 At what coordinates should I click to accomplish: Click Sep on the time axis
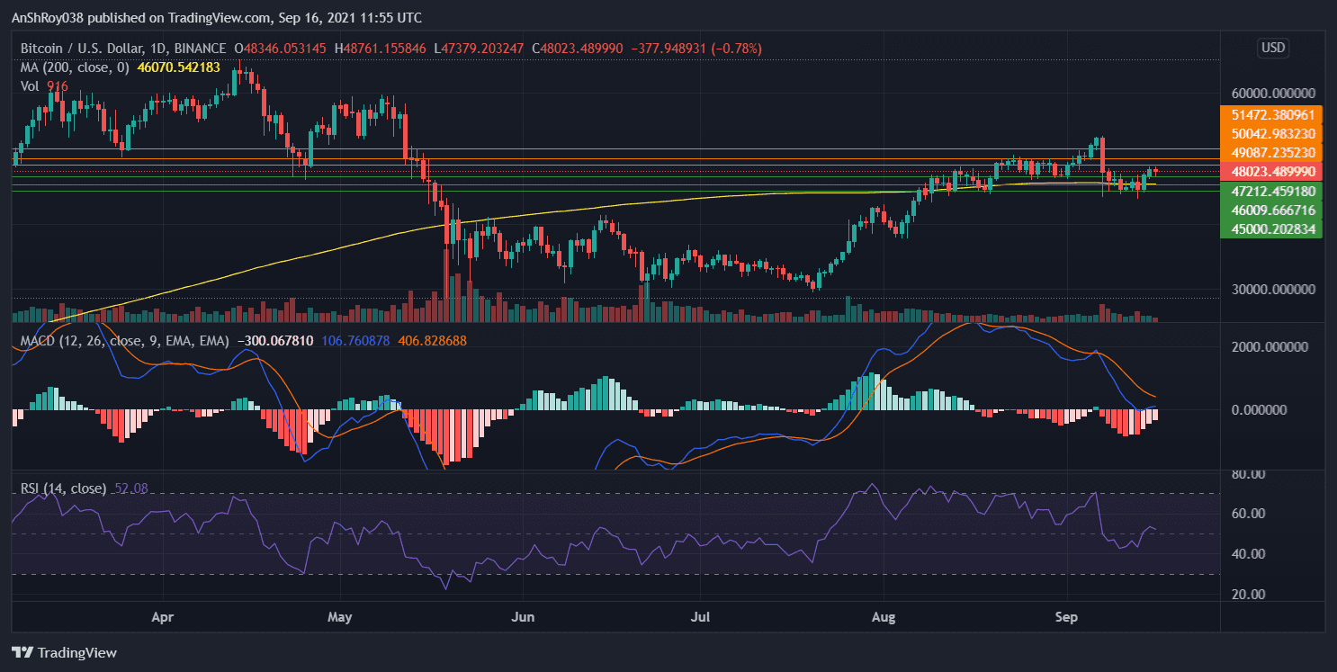[1066, 617]
